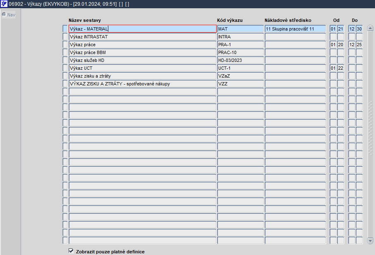The image size is (375, 255).
Task: Click the 11 Skupina pracovišť 11 field
Action: [295, 28]
